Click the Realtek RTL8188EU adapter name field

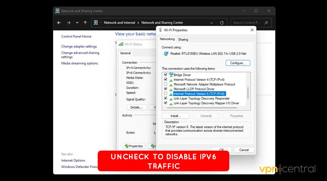click(206, 54)
